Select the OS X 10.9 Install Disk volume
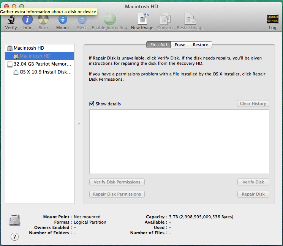Viewport: 283px width, 246px height. click(x=40, y=72)
